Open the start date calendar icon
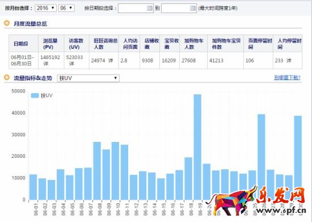The image size is (312, 222). click(149, 8)
